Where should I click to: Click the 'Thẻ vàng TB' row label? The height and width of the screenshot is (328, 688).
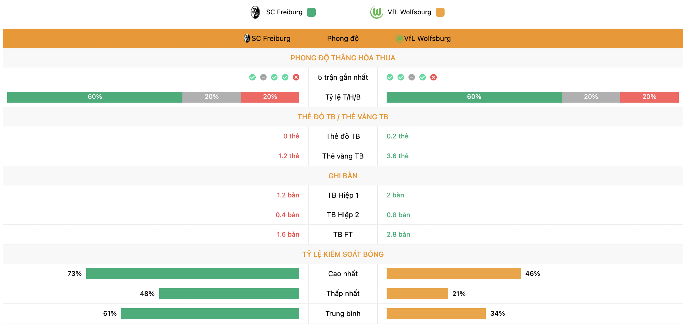click(x=343, y=156)
